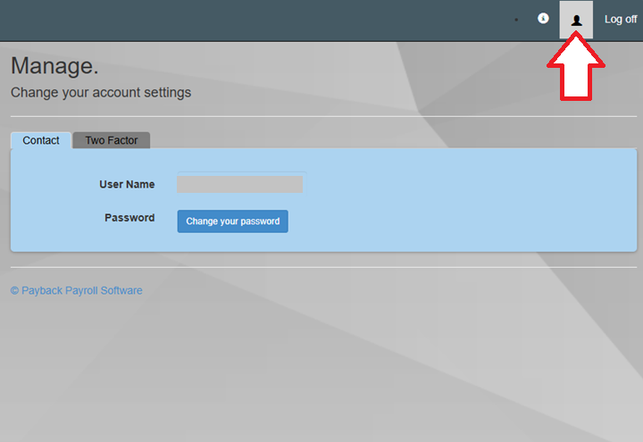Log off from the account
643x442 pixels.
point(621,20)
